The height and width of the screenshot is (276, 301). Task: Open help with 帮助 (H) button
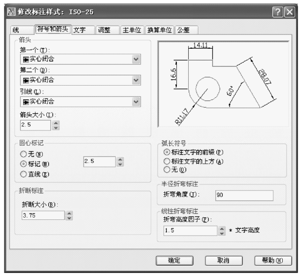click(x=273, y=260)
